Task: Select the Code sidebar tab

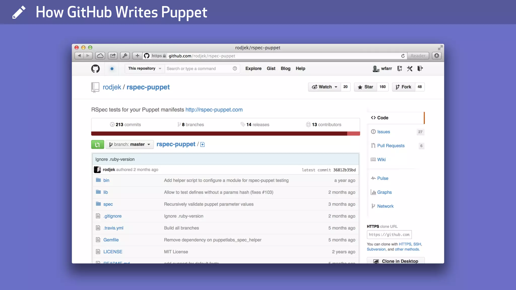Action: tap(396, 118)
